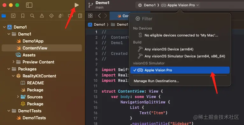This screenshot has width=244, height=125.
Task: Click the var body: some View line
Action: point(136,97)
